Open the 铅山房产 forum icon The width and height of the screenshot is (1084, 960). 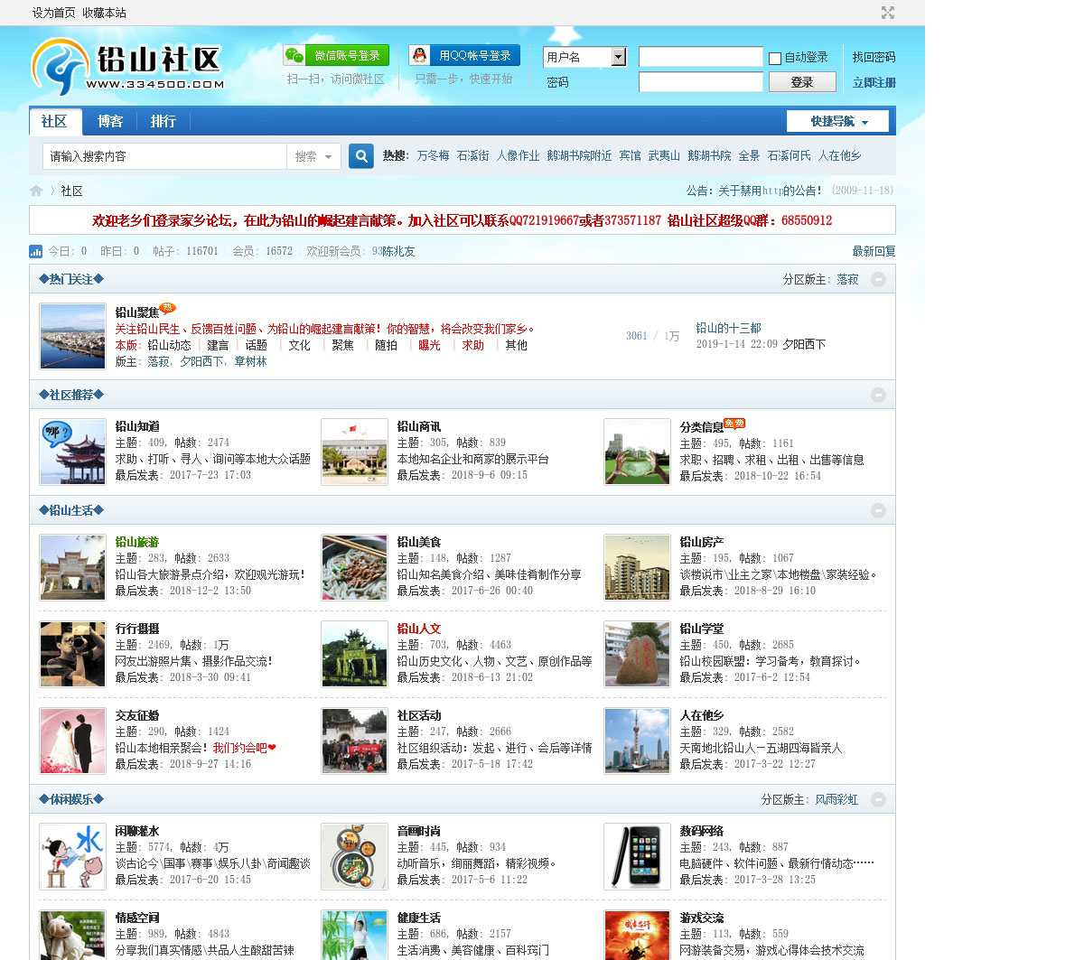pyautogui.click(x=637, y=567)
